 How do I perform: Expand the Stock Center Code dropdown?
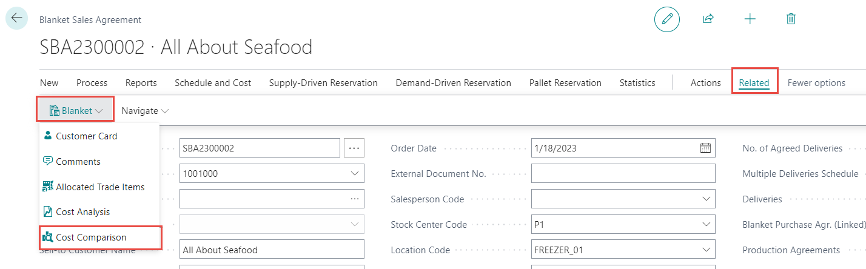click(705, 224)
